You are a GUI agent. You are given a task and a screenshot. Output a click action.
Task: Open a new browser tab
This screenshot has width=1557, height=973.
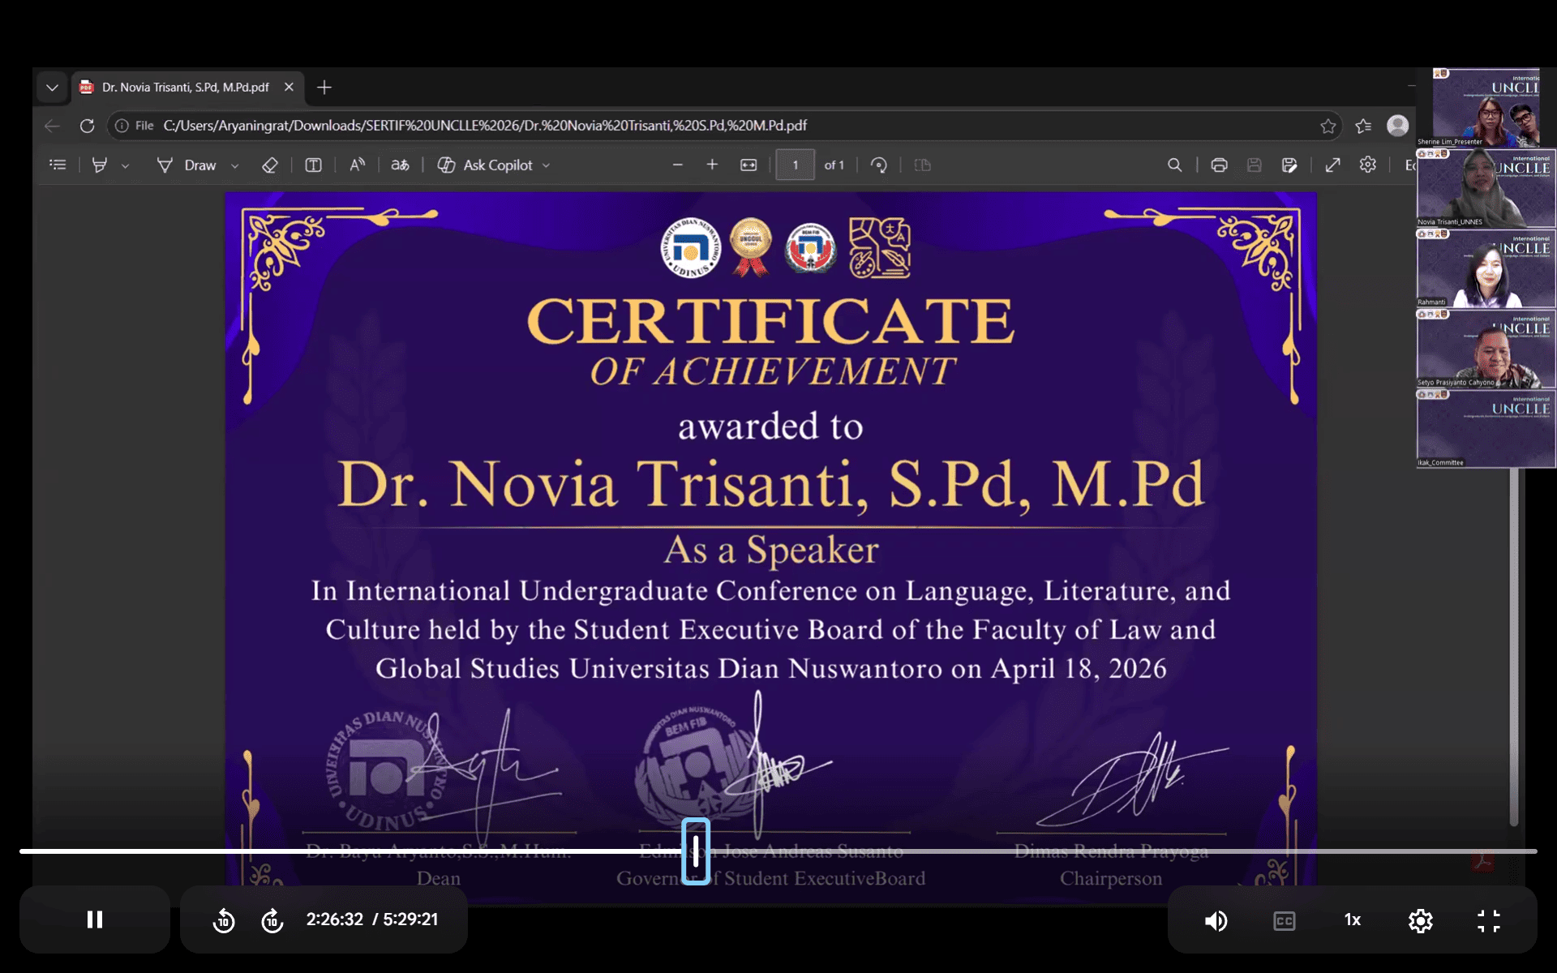(x=324, y=87)
